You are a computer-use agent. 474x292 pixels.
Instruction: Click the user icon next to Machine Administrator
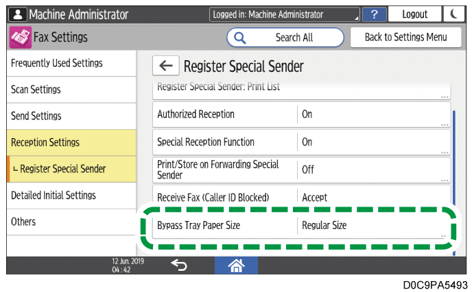click(14, 14)
